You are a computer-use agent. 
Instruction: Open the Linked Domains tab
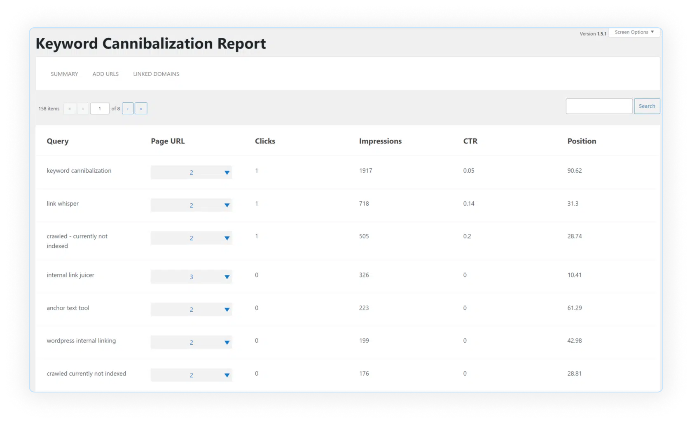click(156, 74)
